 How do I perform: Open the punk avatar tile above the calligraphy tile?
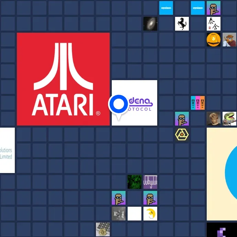pos(213,8)
